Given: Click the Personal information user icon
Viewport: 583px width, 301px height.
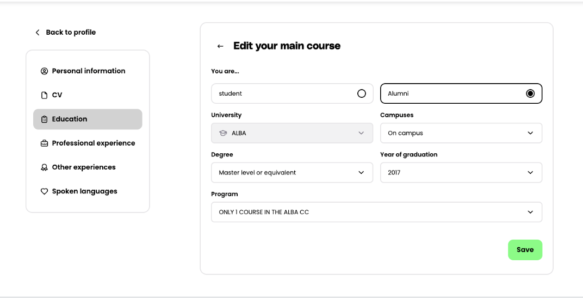Looking at the screenshot, I should pos(45,71).
